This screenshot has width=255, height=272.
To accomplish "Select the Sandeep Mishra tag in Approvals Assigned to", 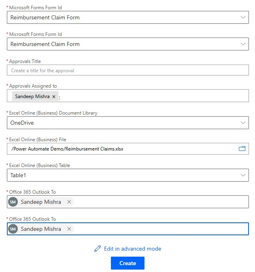I will [x=32, y=96].
